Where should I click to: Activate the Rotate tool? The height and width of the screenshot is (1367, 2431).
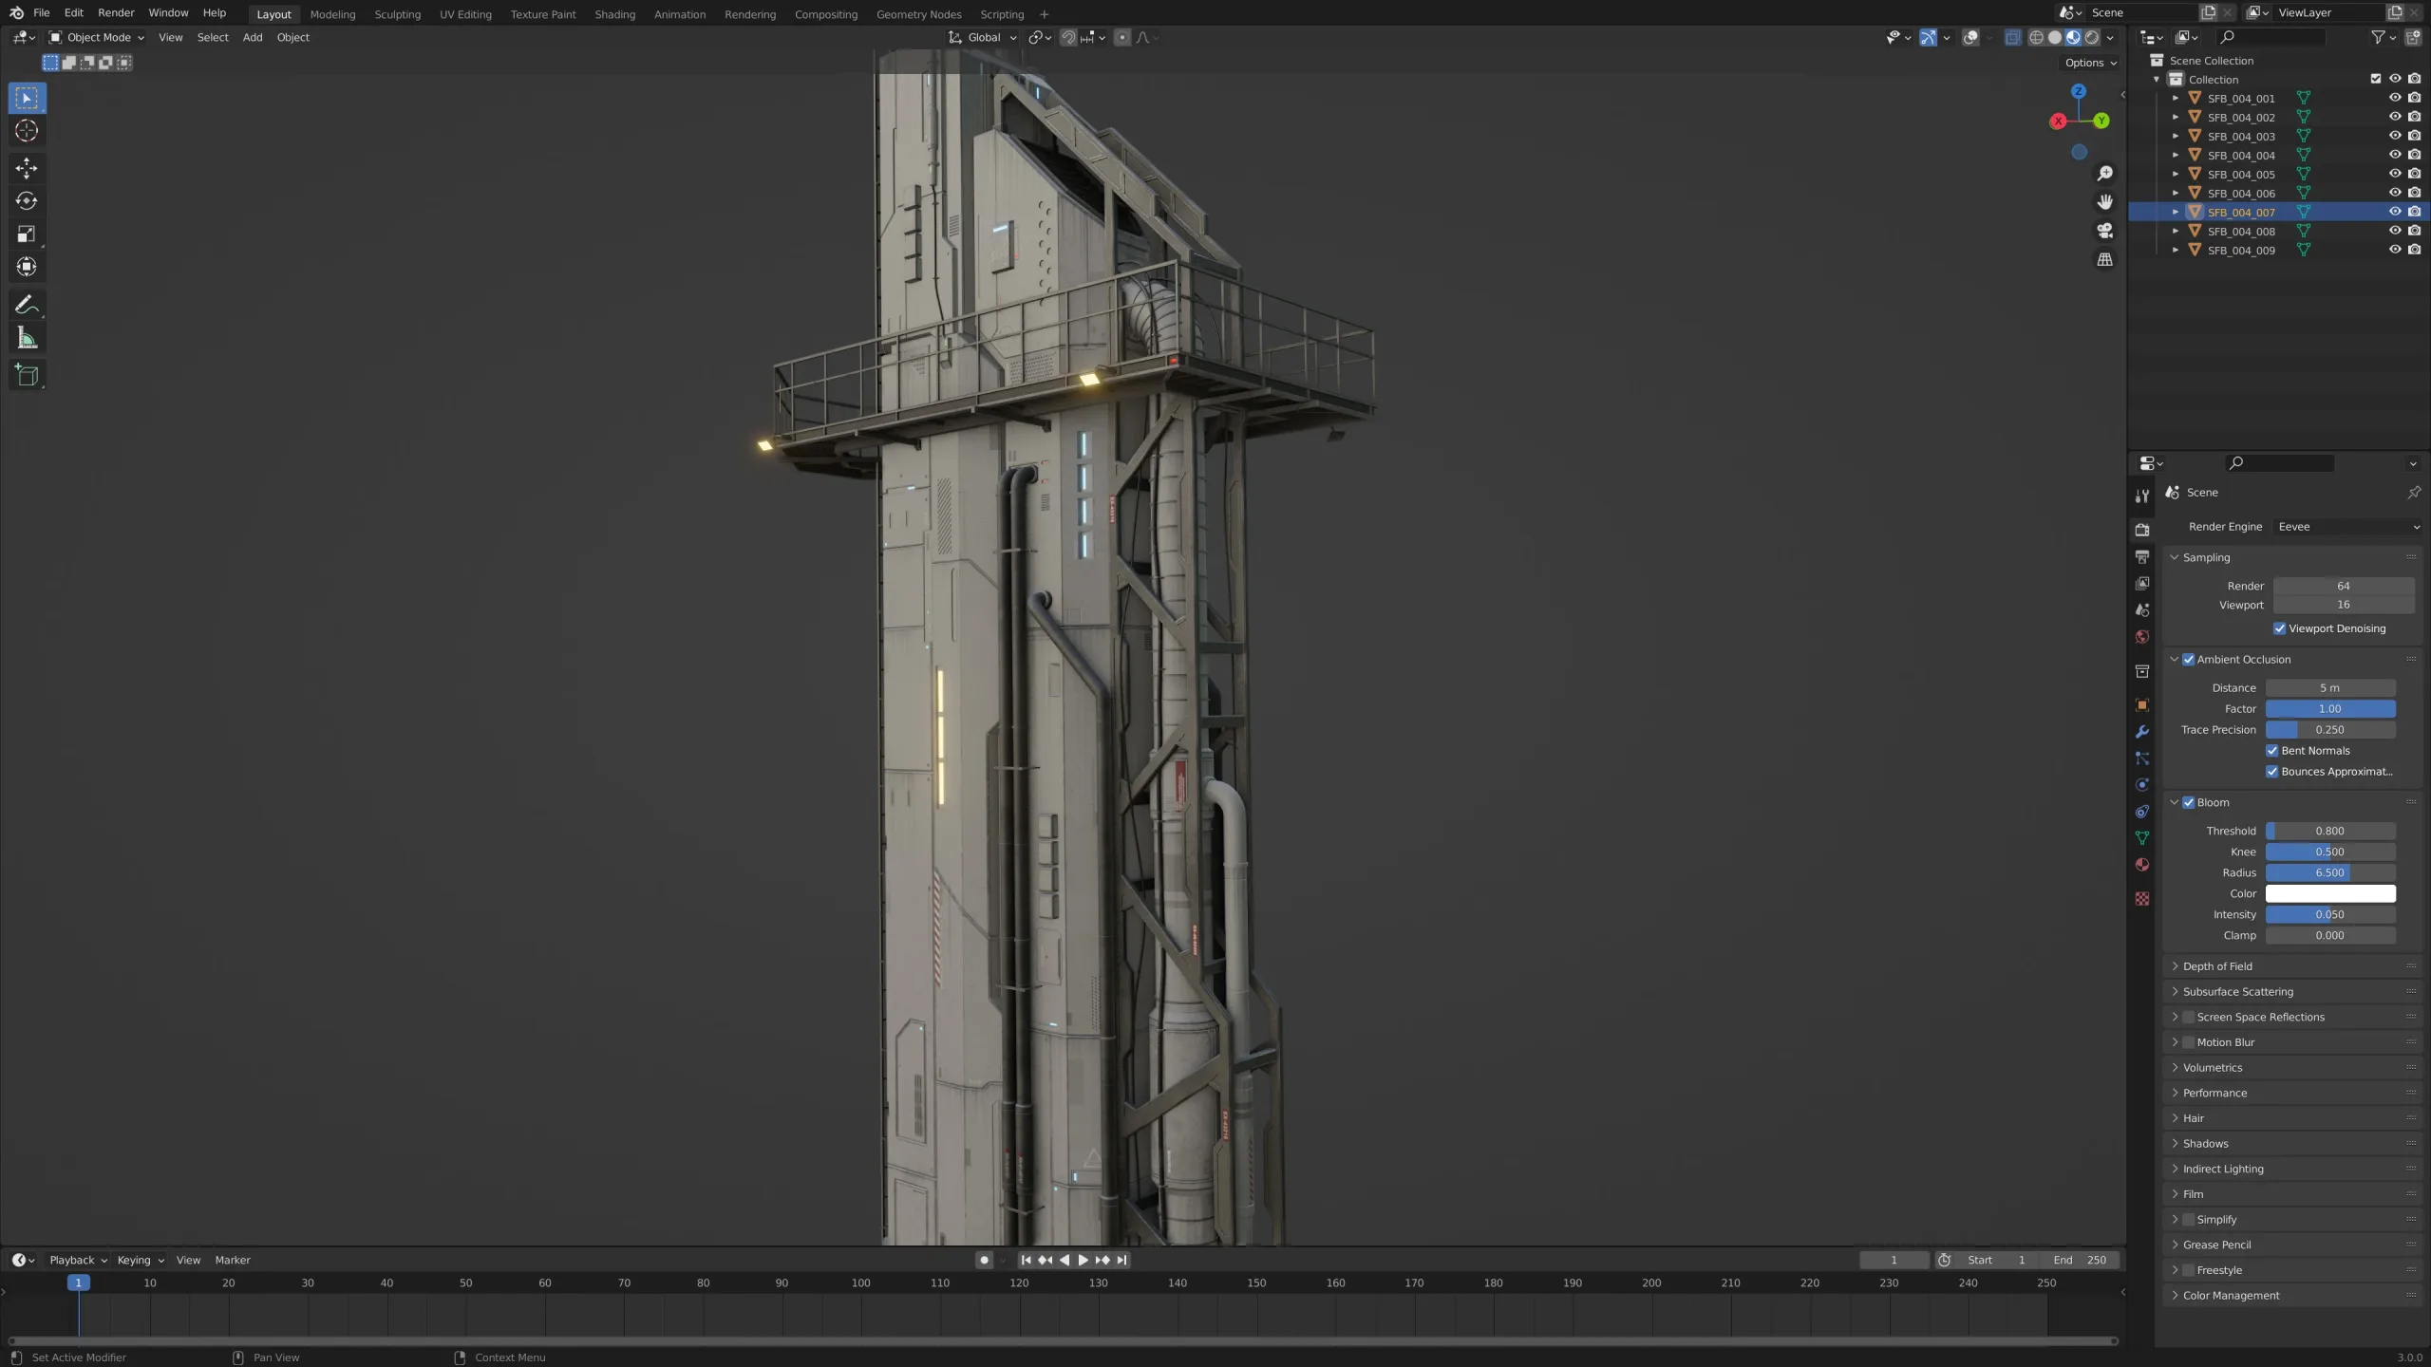click(27, 201)
